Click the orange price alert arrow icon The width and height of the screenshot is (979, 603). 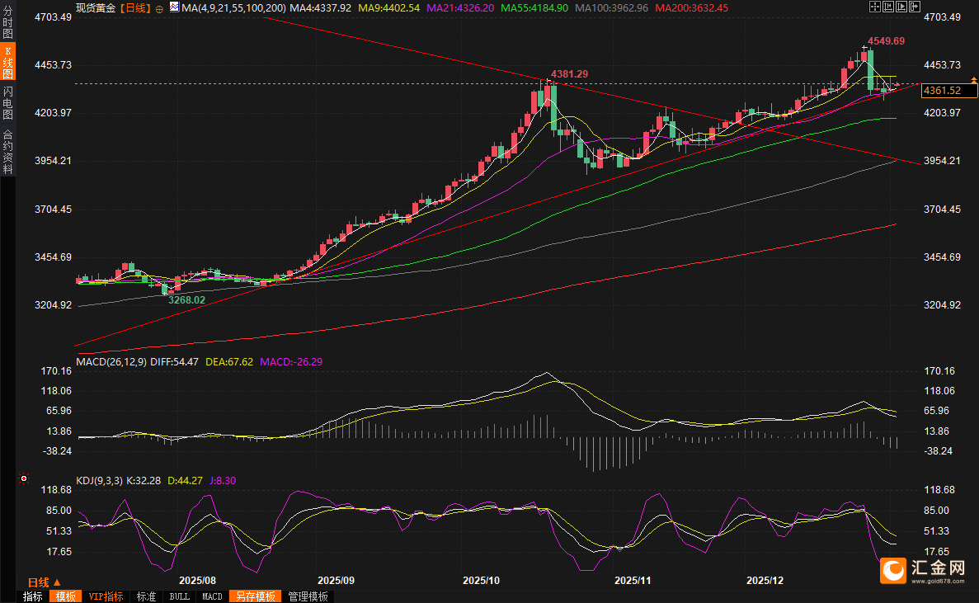pos(973,80)
